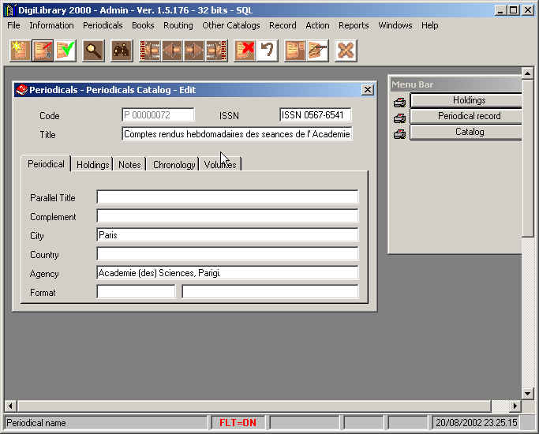Click 'Periodical name' status bar text
Viewport: 539px width, 434px height.
[36, 423]
